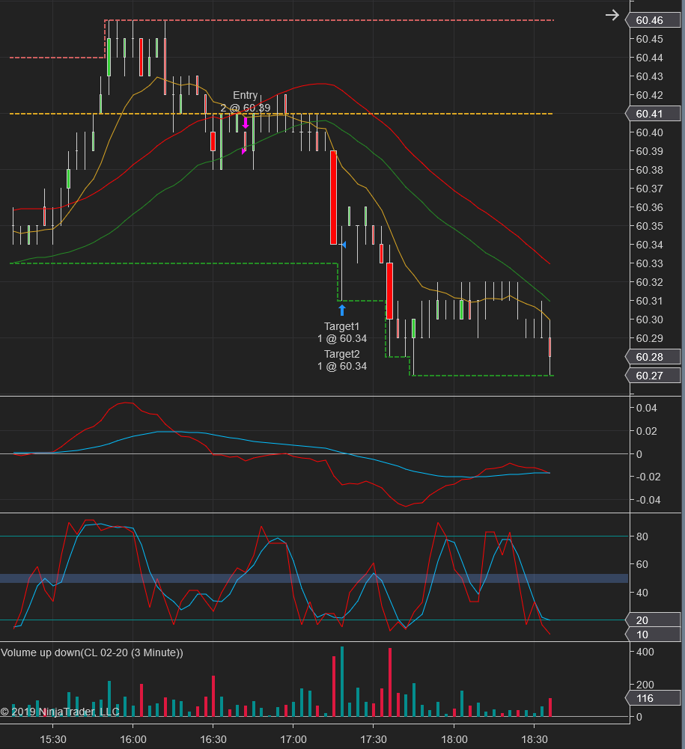Click the 60.39 price axis label
Image resolution: width=685 pixels, height=749 pixels.
(649, 151)
